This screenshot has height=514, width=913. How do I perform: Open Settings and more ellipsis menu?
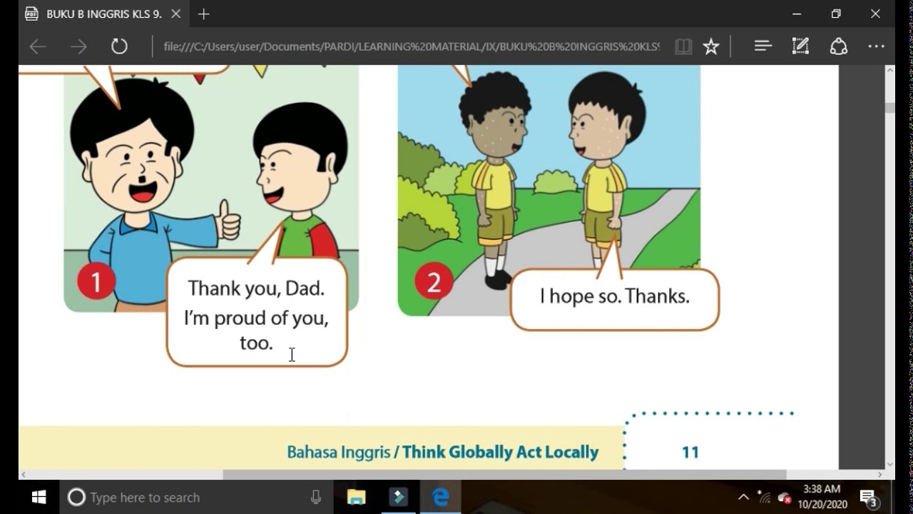[x=877, y=46]
